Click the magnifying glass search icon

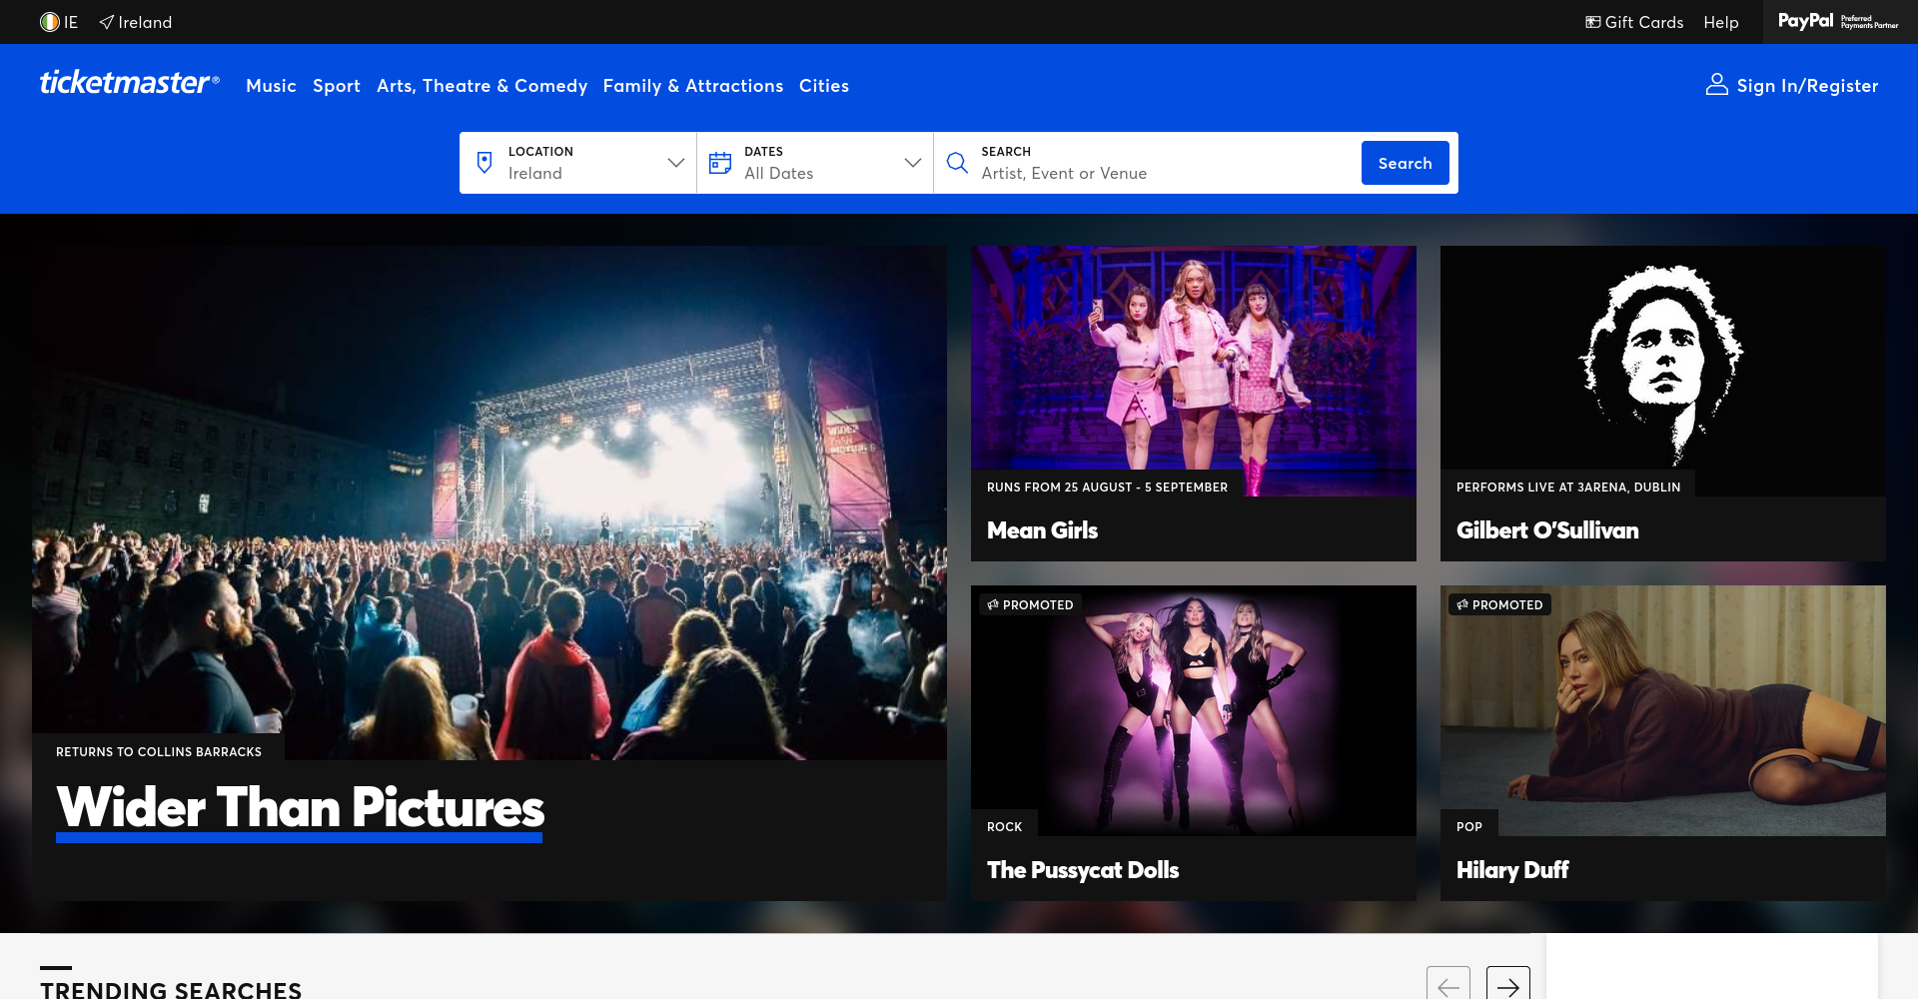click(x=957, y=163)
